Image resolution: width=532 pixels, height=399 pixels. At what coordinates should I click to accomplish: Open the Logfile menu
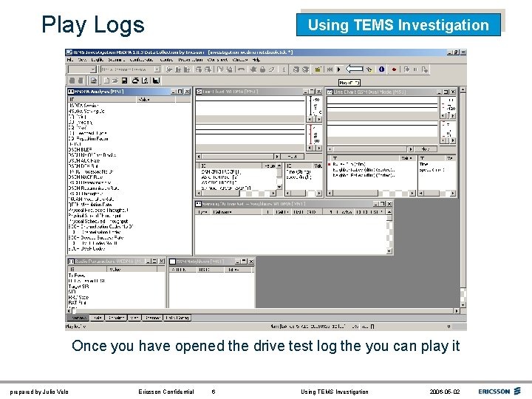(98, 60)
